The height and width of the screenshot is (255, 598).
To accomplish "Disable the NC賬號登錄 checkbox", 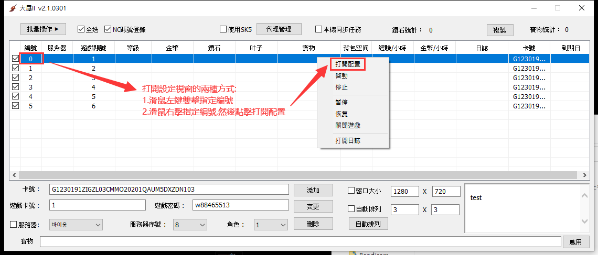I will (108, 29).
